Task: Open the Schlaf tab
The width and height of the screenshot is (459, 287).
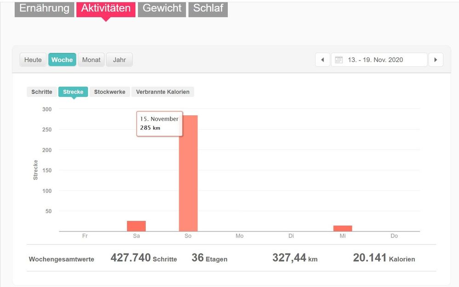Action: click(208, 8)
